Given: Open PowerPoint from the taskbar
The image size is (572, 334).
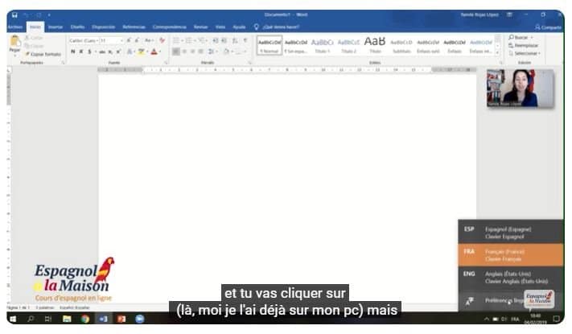Looking at the screenshot, I should (121, 319).
